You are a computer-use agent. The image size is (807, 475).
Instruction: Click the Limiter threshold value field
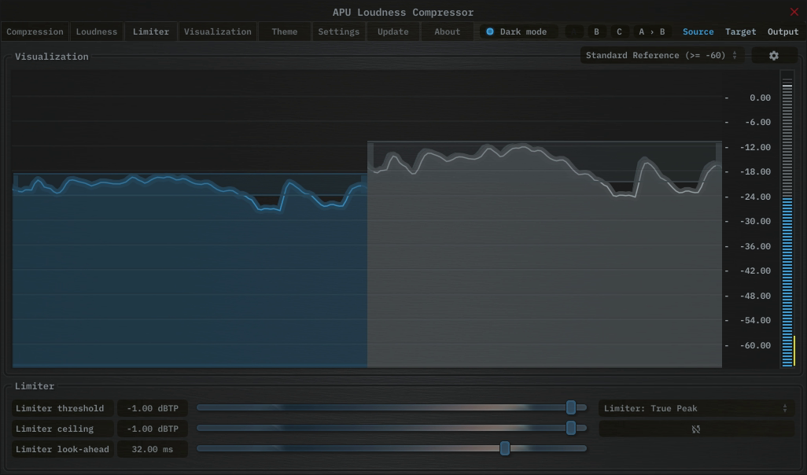[152, 408]
